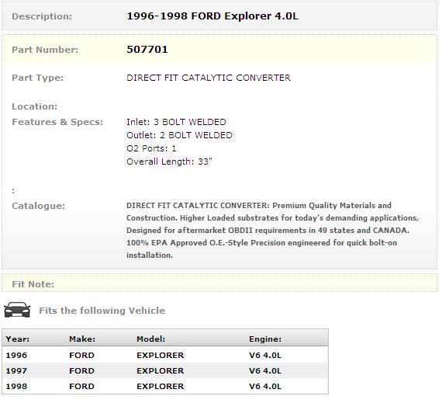Select the 1996 FORD EXPLORER row
Screen dimensions: 442x417
165,355
